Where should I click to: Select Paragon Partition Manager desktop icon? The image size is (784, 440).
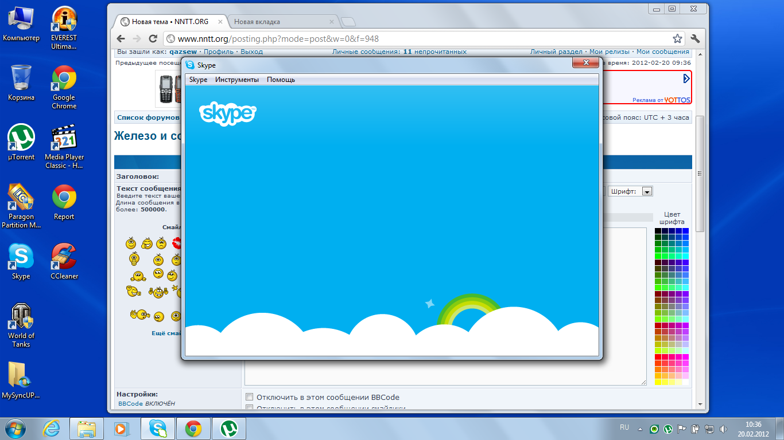pos(21,207)
